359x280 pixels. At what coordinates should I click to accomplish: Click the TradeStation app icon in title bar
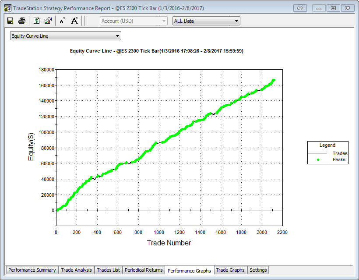pyautogui.click(x=7, y=8)
